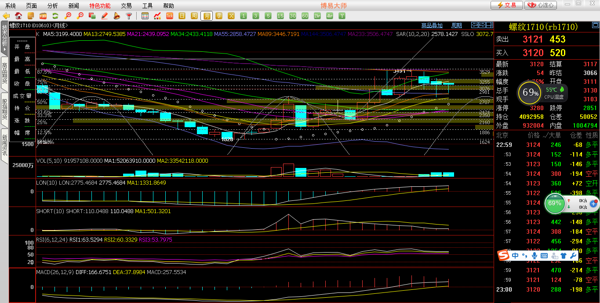
Task: Click the green 69% network speed ball
Action: 555,203
